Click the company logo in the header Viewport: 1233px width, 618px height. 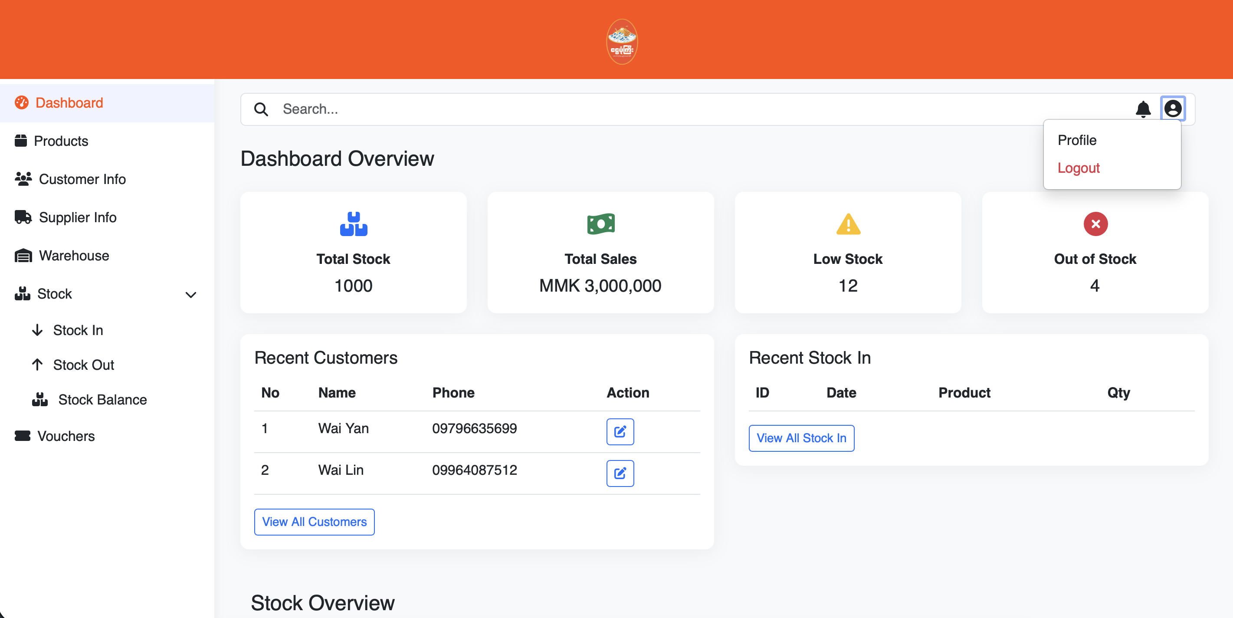[622, 42]
